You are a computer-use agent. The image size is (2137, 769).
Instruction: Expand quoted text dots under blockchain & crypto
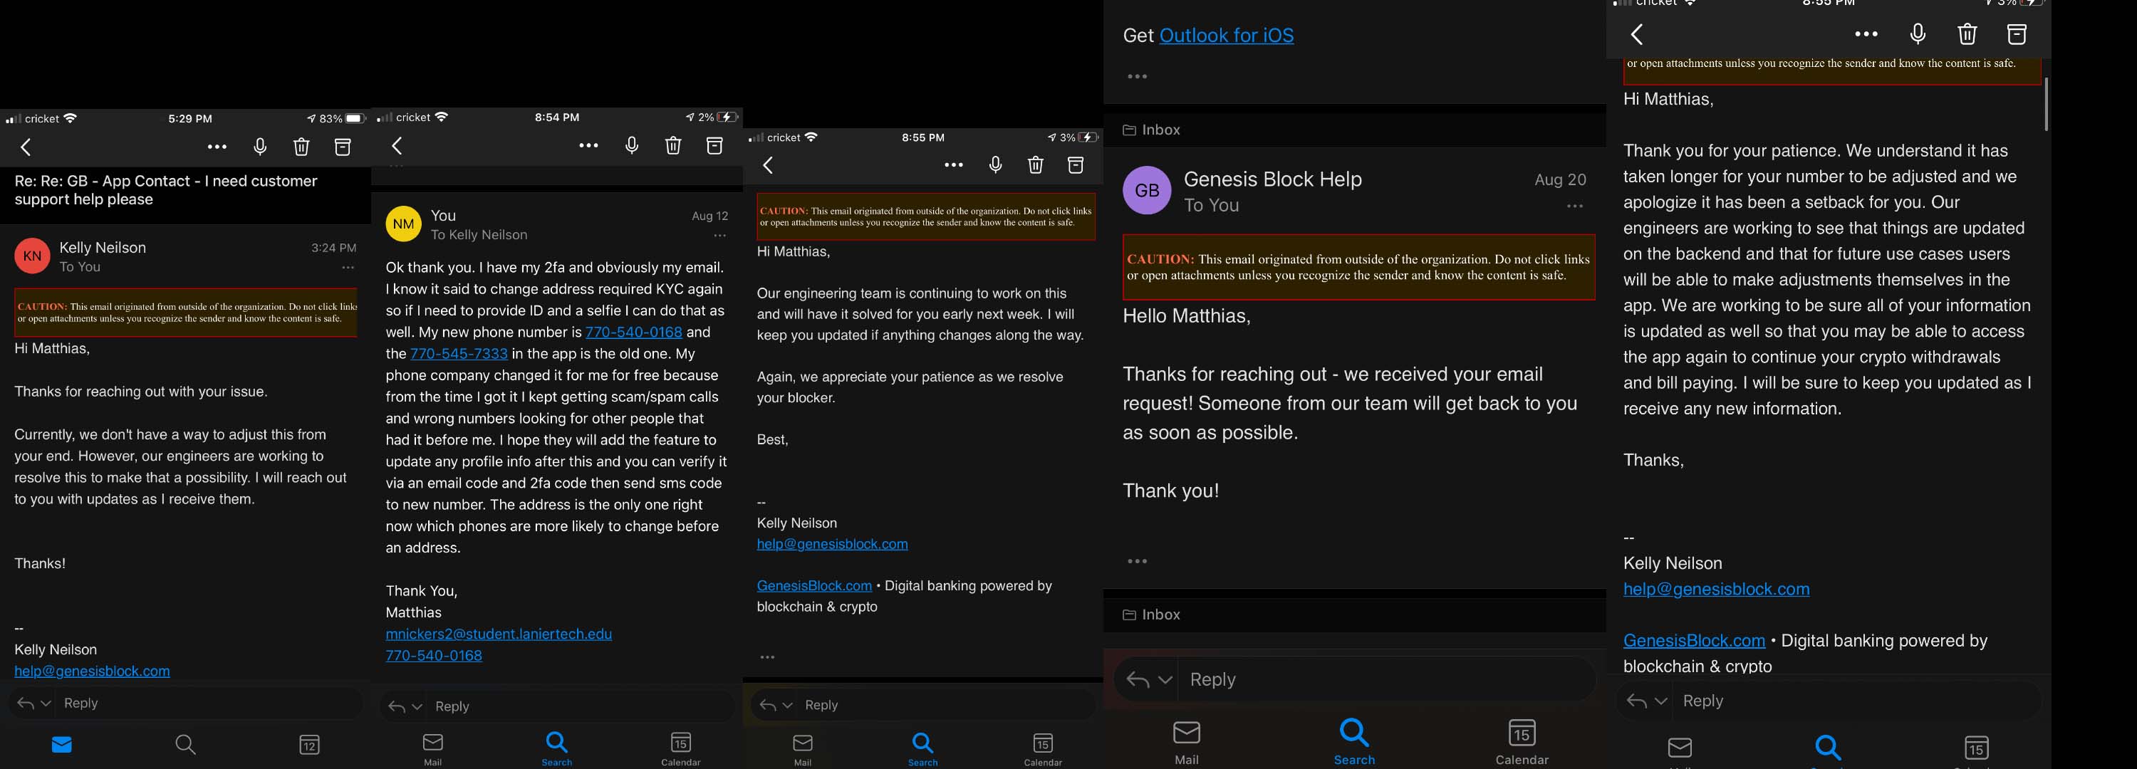pos(767,657)
